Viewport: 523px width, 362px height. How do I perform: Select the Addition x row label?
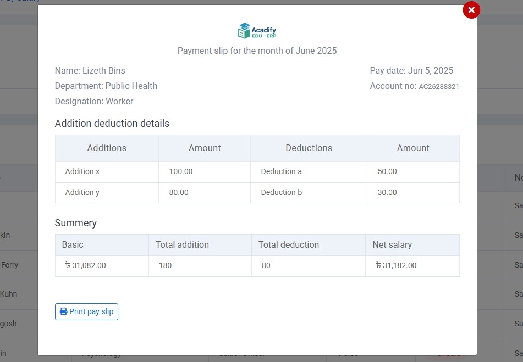[x=82, y=171]
